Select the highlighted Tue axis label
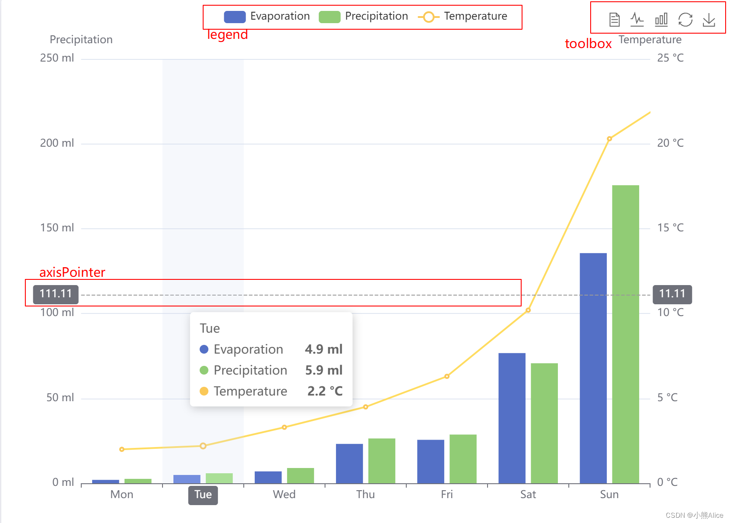 203,495
